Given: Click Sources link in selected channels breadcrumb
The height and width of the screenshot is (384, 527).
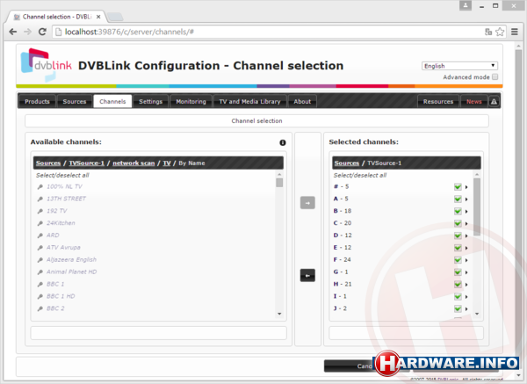Looking at the screenshot, I should 347,163.
